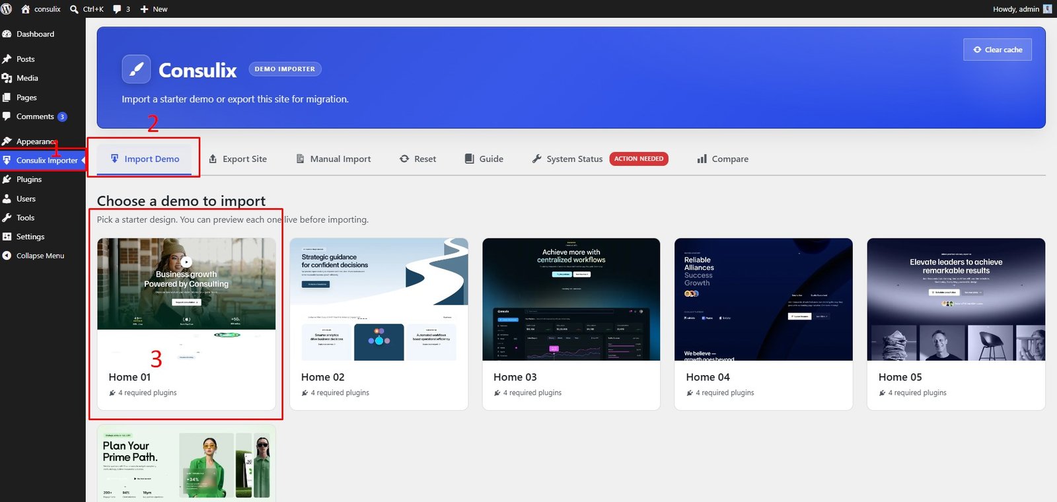Click the Manual Import document icon
This screenshot has width=1057, height=502.
pyautogui.click(x=300, y=159)
